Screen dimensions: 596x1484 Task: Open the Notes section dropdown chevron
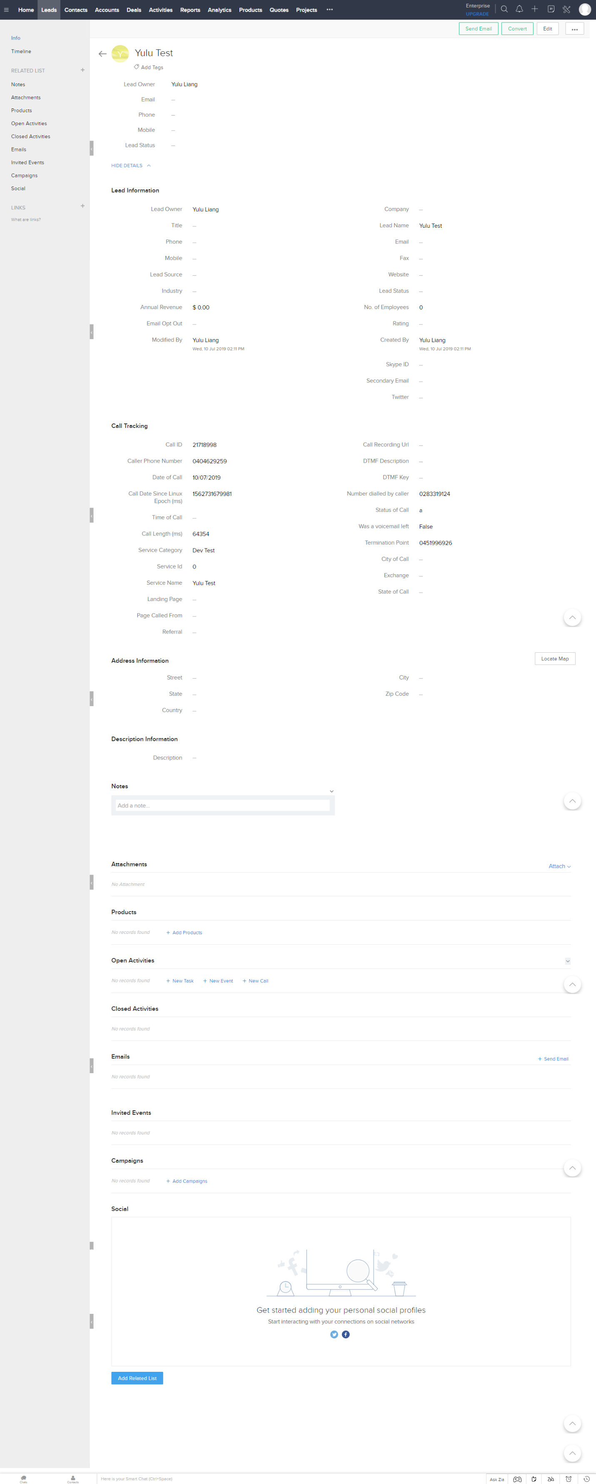[x=332, y=791]
